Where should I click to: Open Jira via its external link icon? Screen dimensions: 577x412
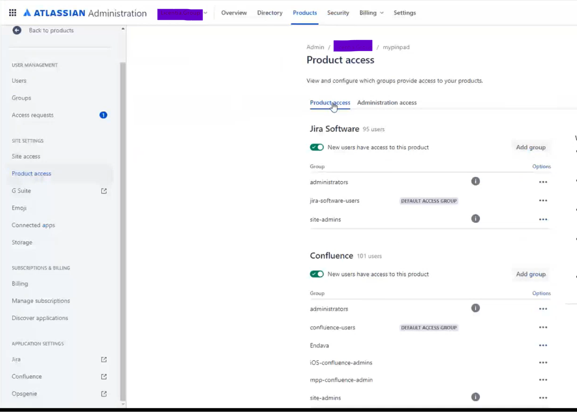click(x=103, y=359)
